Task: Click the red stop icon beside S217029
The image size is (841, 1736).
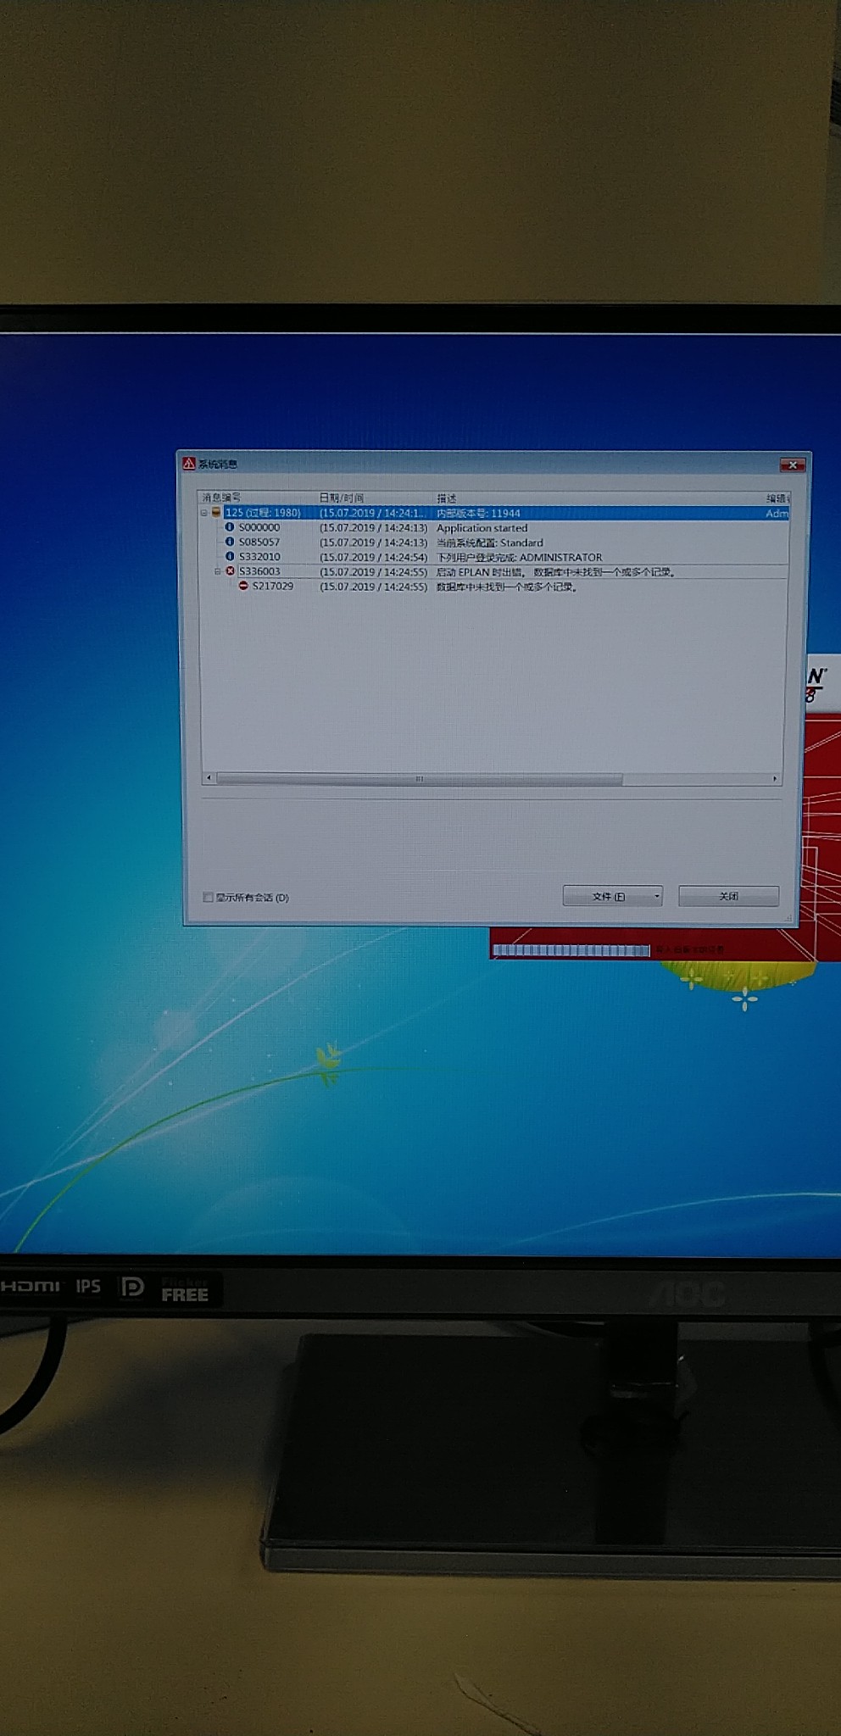Action: [243, 586]
